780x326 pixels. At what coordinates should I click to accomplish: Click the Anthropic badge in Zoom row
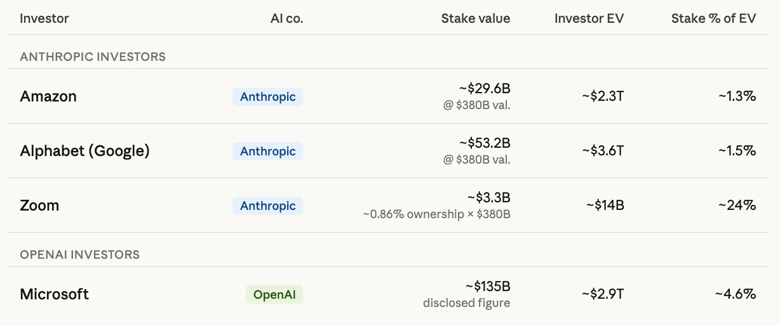tap(267, 205)
